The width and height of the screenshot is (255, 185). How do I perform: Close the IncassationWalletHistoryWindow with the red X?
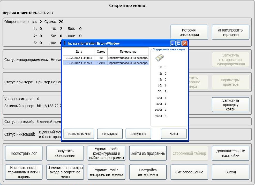click(x=185, y=43)
